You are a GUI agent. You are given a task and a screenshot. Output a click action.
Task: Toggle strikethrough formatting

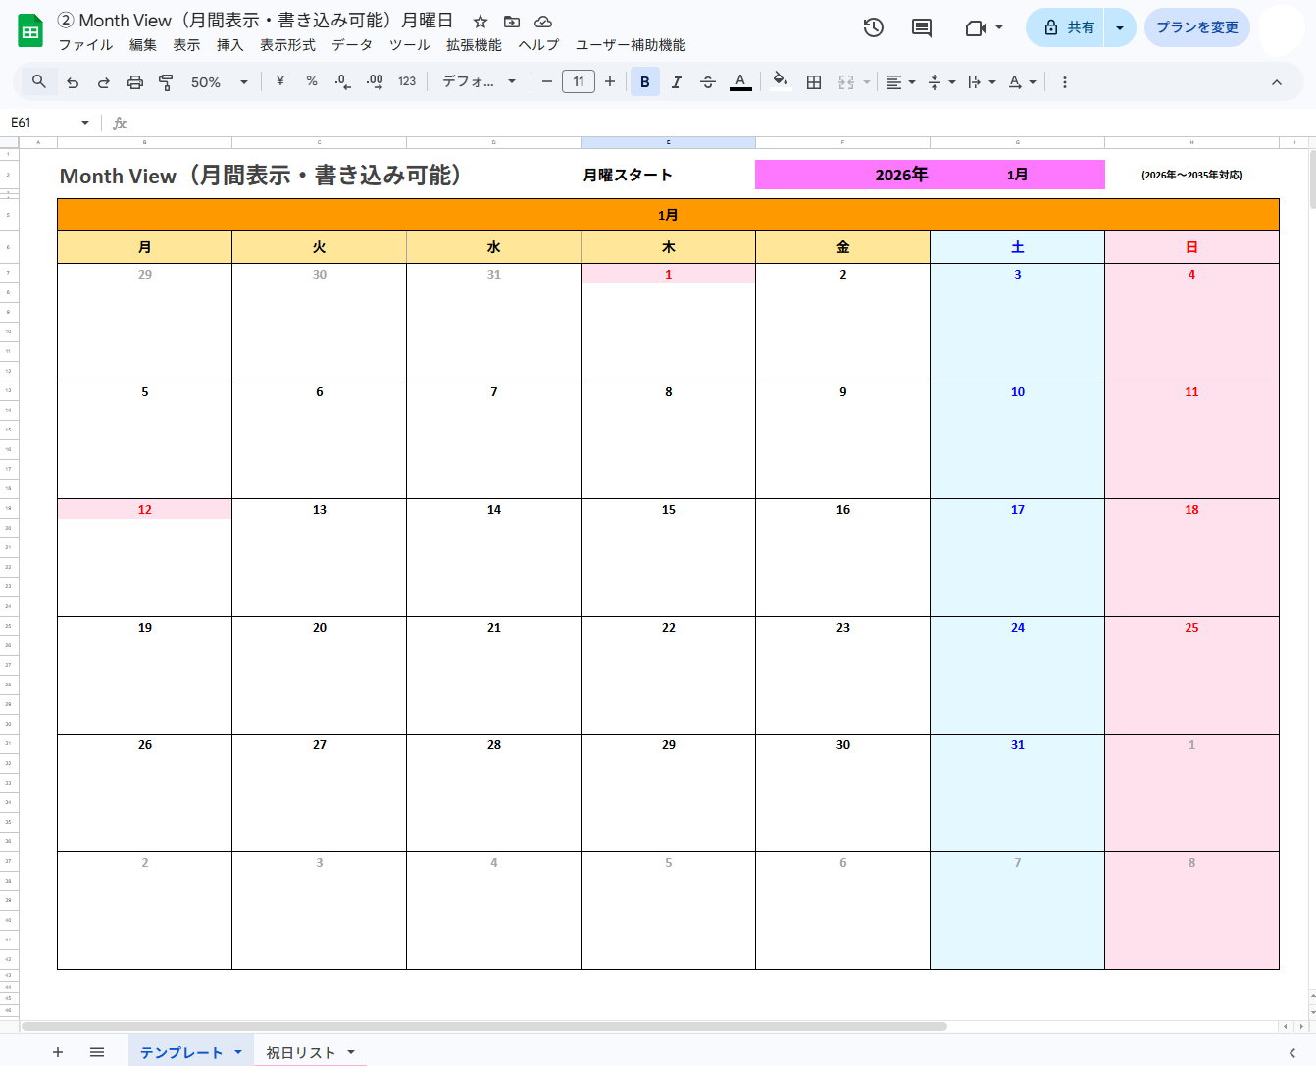point(708,81)
